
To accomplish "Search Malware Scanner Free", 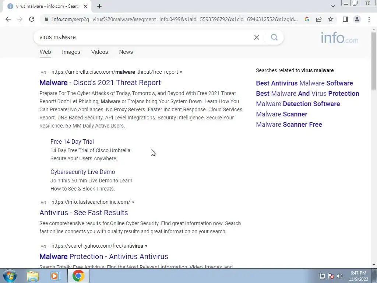I will pos(289,125).
